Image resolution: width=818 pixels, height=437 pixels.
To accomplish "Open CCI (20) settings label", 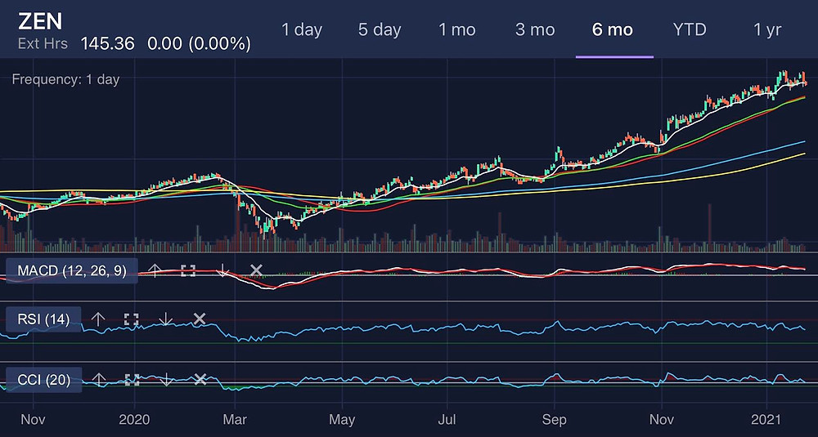I will (44, 380).
